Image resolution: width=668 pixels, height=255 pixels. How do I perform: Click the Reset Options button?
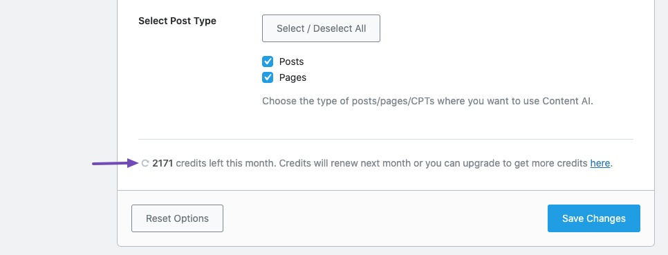coord(177,218)
